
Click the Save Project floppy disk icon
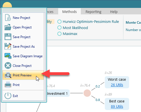pyautogui.click(x=8, y=37)
